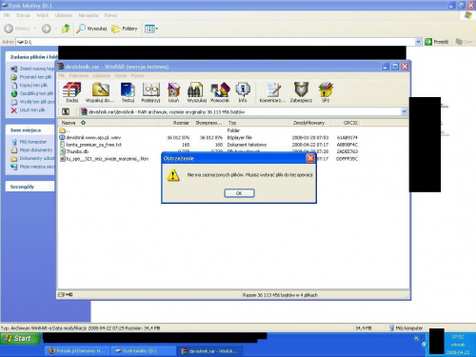Open Mój komputer link in Inne miejsca
The image size is (476, 357).
pos(33,142)
